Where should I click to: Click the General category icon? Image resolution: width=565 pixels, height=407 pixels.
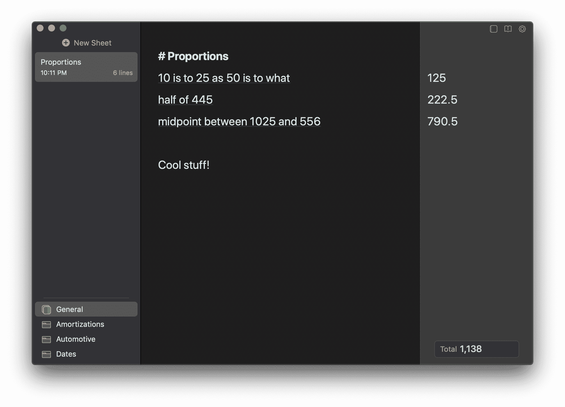pos(46,309)
